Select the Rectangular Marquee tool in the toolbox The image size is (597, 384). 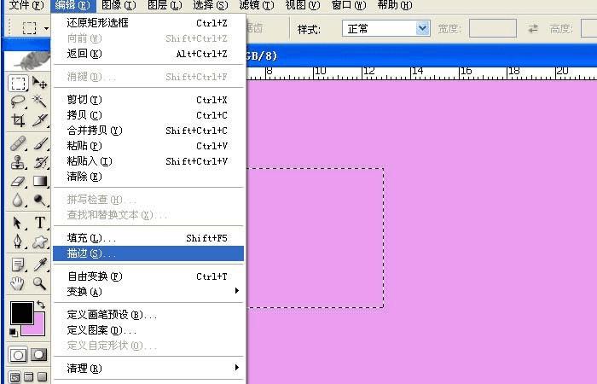click(x=18, y=83)
